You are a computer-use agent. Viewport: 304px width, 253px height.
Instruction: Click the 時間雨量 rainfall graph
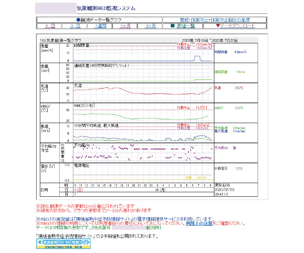[142, 53]
